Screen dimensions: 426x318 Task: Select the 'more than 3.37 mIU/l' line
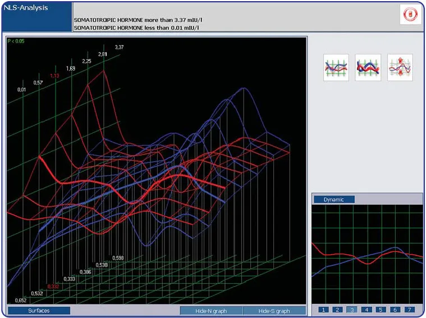point(138,20)
